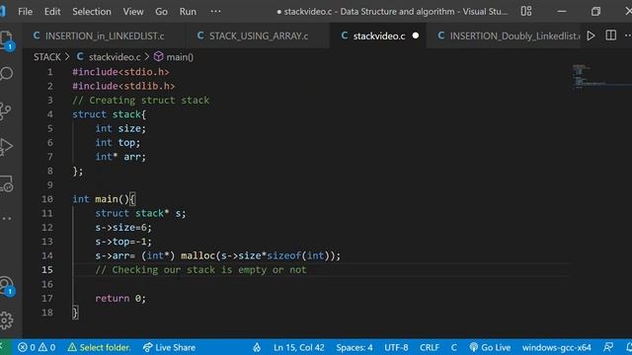This screenshot has width=632, height=355.
Task: Click the unsaved dot on stackvideo.c tab
Action: coord(416,35)
